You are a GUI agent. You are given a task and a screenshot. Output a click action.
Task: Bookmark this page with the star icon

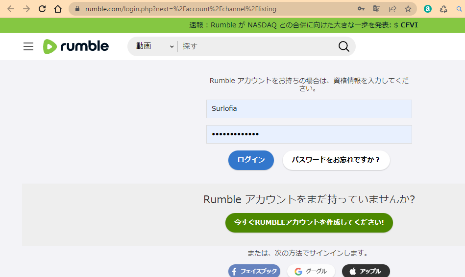click(408, 9)
